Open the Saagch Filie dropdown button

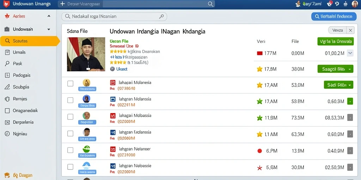point(335,69)
